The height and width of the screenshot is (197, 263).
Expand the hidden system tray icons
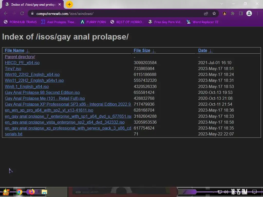coord(213,192)
